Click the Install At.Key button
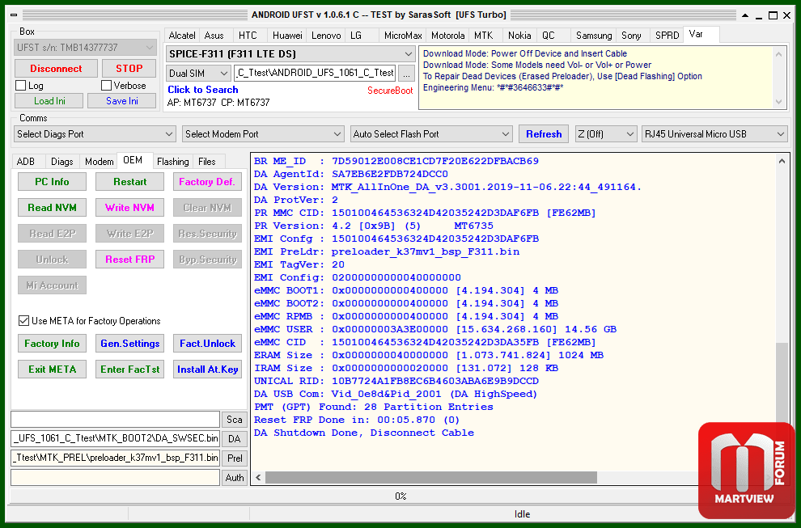This screenshot has height=528, width=801. 207,370
